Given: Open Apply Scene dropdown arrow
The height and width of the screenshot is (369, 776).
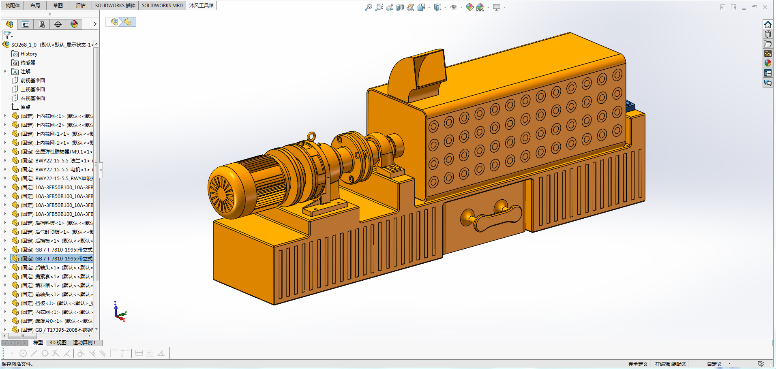Looking at the screenshot, I should pyautogui.click(x=488, y=7).
